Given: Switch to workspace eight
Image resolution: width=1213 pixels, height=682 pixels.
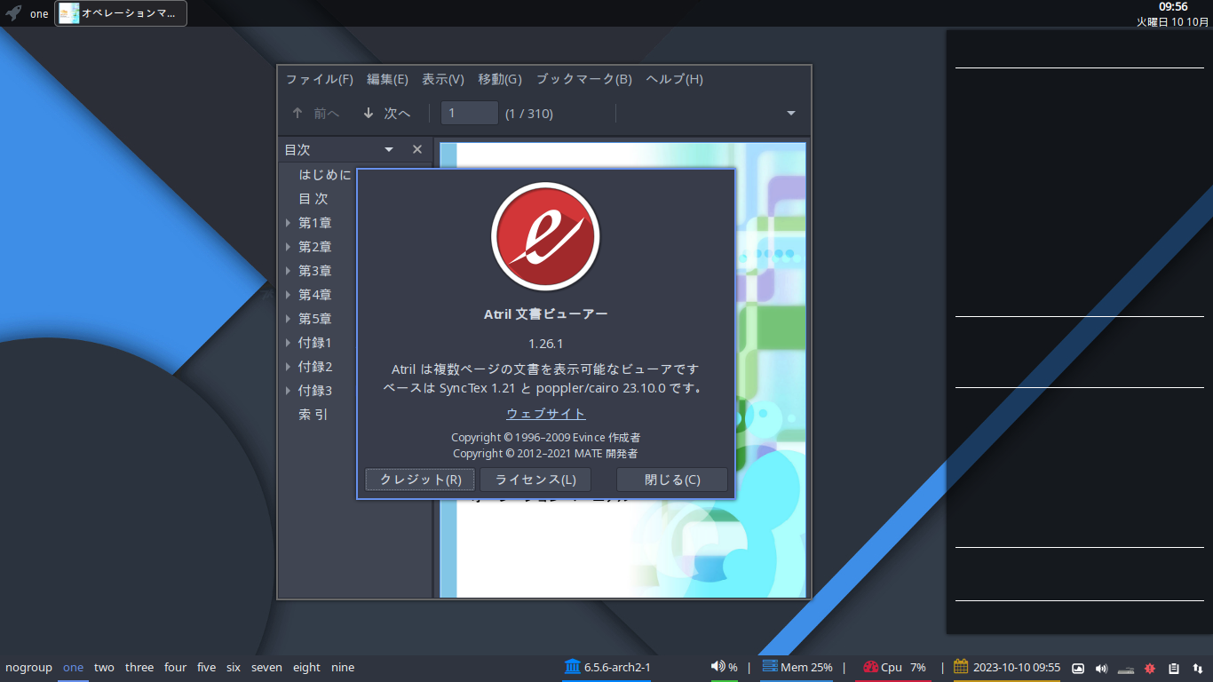Looking at the screenshot, I should [x=306, y=668].
